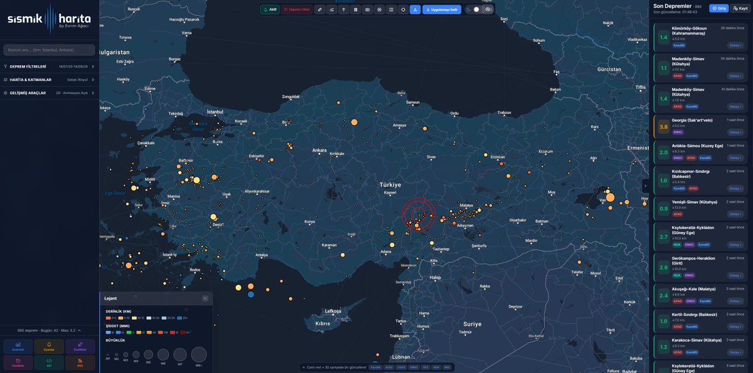The height and width of the screenshot is (373, 753).
Task: Toggle the IRIS data source
Action: coord(447,367)
